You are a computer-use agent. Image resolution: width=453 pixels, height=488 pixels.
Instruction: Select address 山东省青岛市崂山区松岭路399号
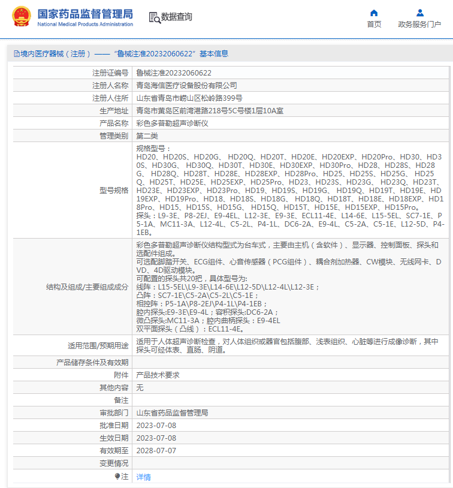pyautogui.click(x=189, y=98)
